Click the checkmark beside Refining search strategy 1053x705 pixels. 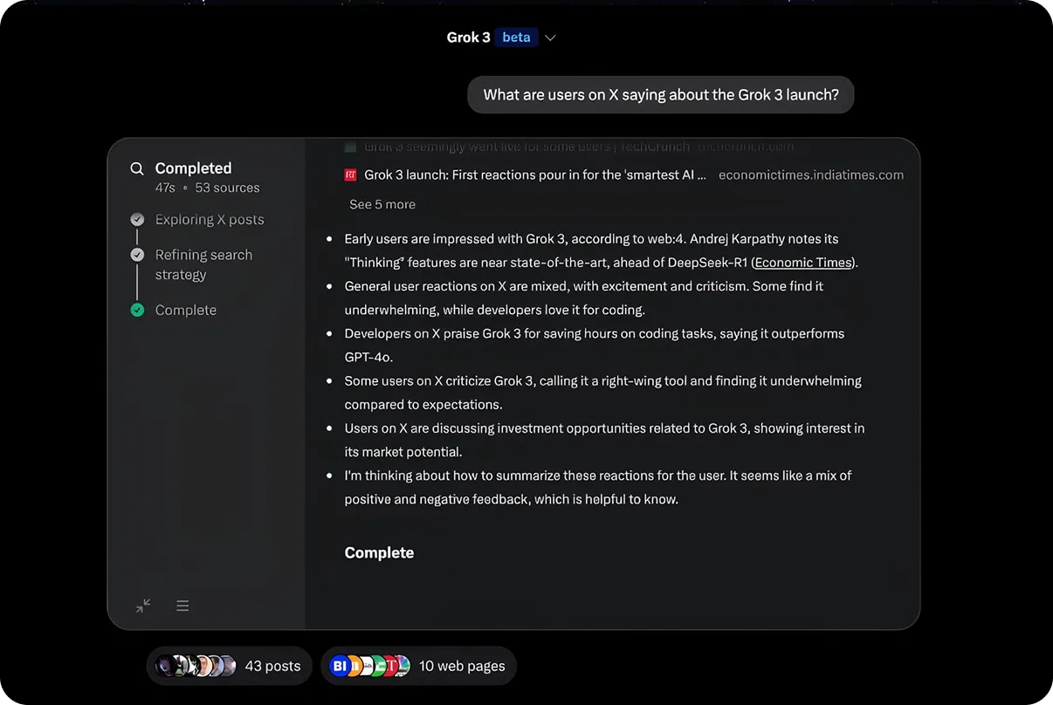[137, 255]
